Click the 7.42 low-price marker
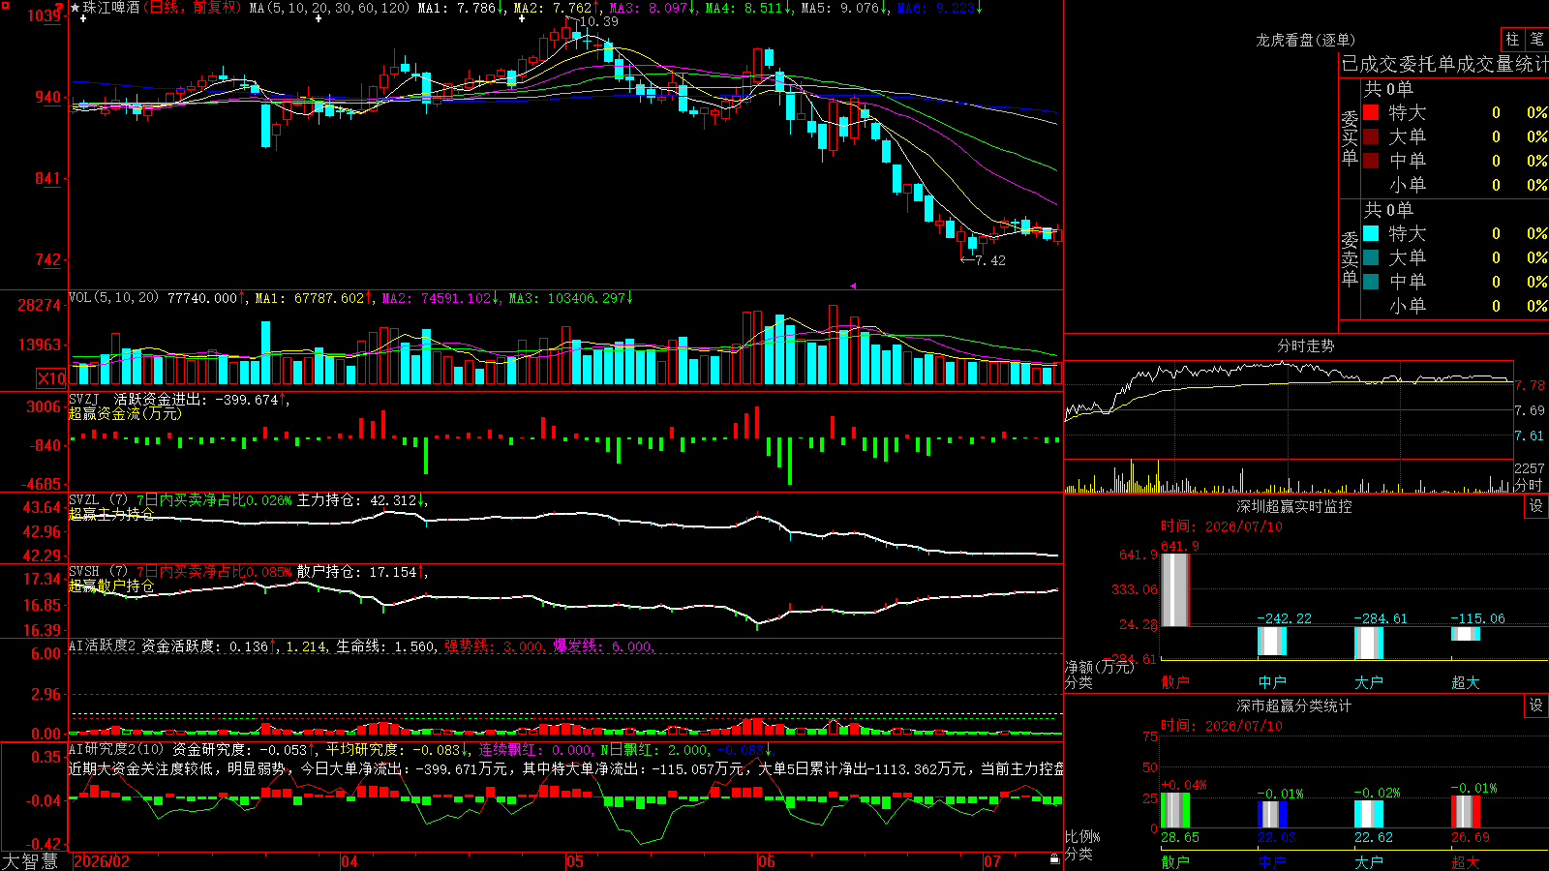This screenshot has height=871, width=1549. 990,260
